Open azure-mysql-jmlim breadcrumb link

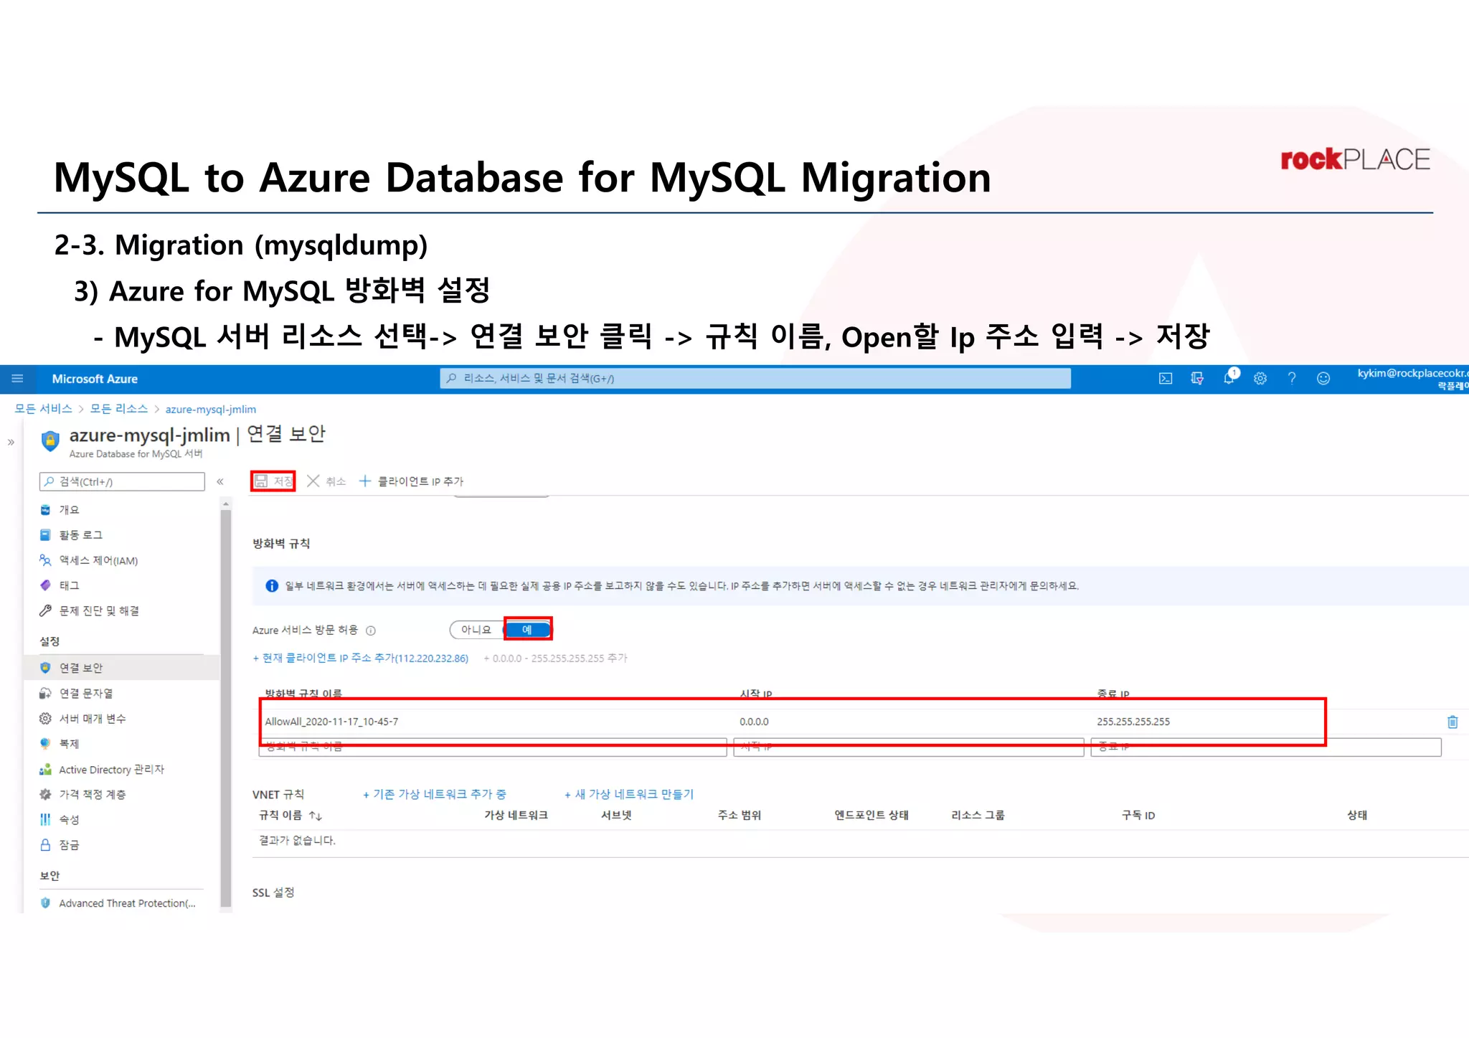[211, 409]
